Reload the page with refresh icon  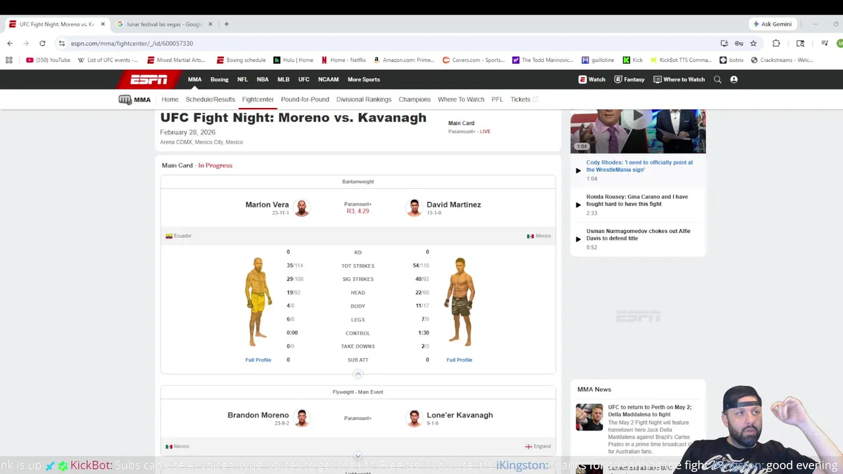42,43
